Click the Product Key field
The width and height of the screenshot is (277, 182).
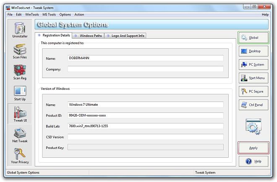(x=146, y=147)
